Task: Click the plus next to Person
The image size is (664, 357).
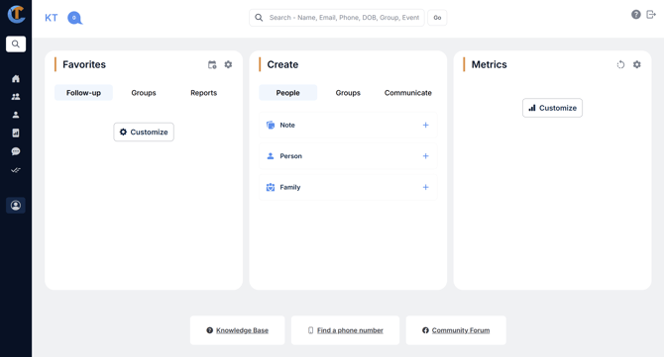Action: point(425,156)
